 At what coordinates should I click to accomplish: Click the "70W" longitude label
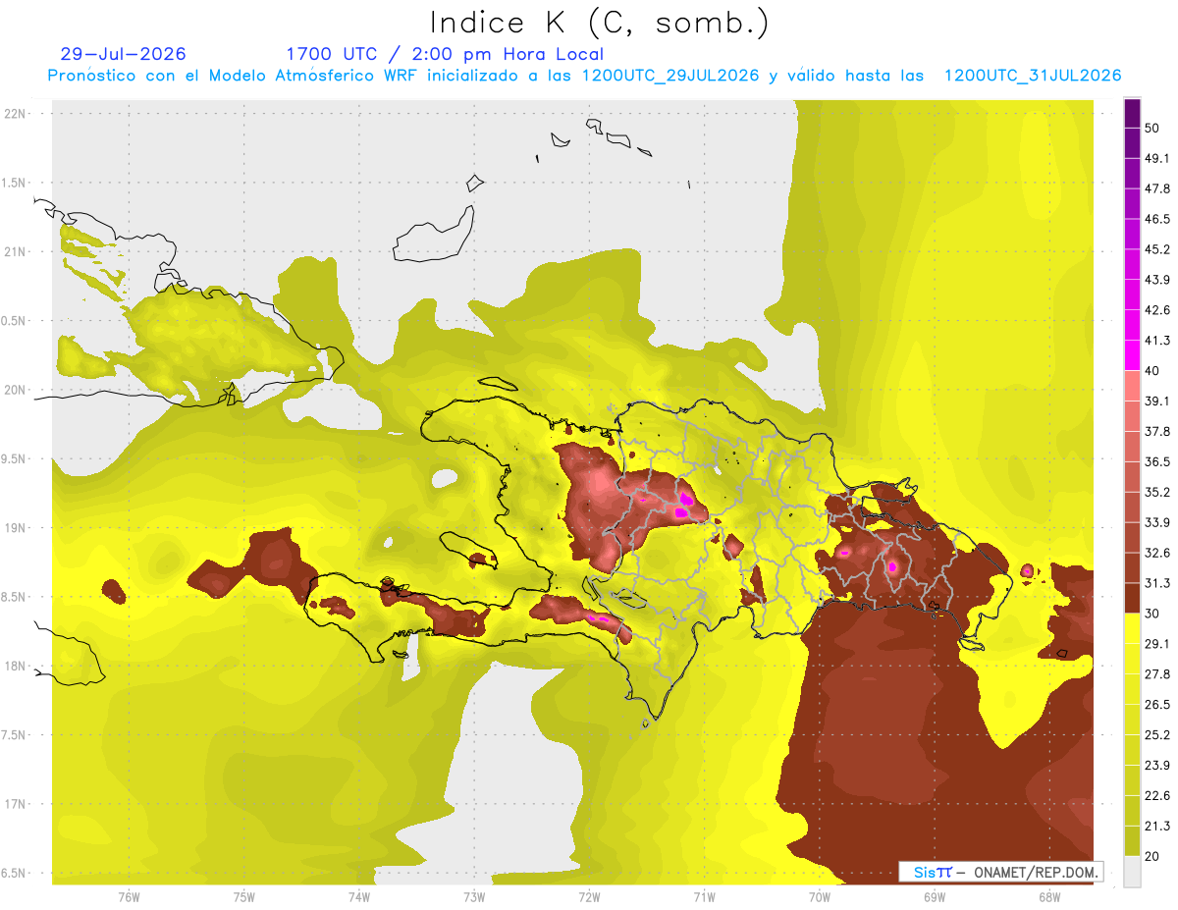pos(820,895)
